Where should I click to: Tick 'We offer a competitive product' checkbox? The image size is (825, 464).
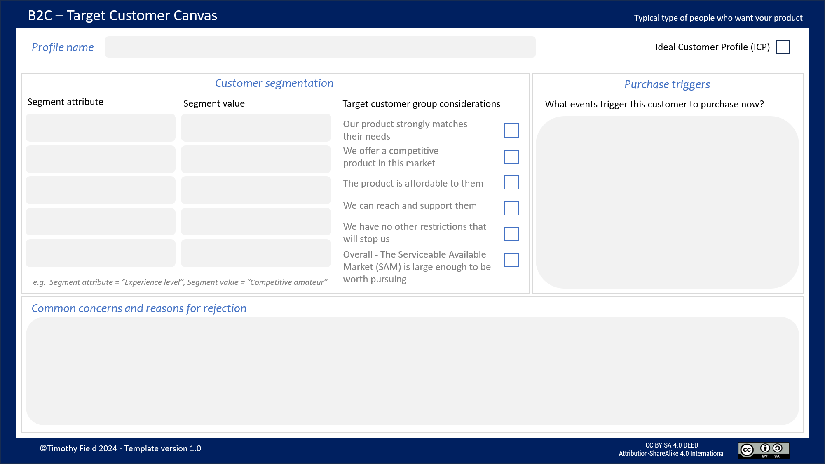pyautogui.click(x=511, y=157)
